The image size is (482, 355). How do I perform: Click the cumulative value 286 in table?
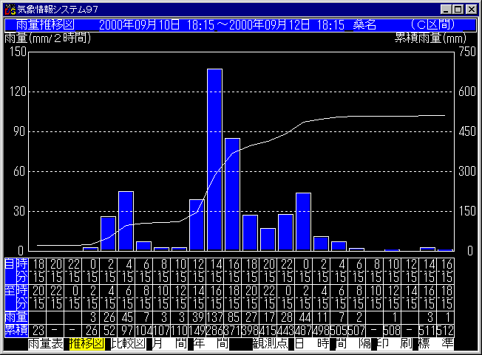tap(214, 328)
